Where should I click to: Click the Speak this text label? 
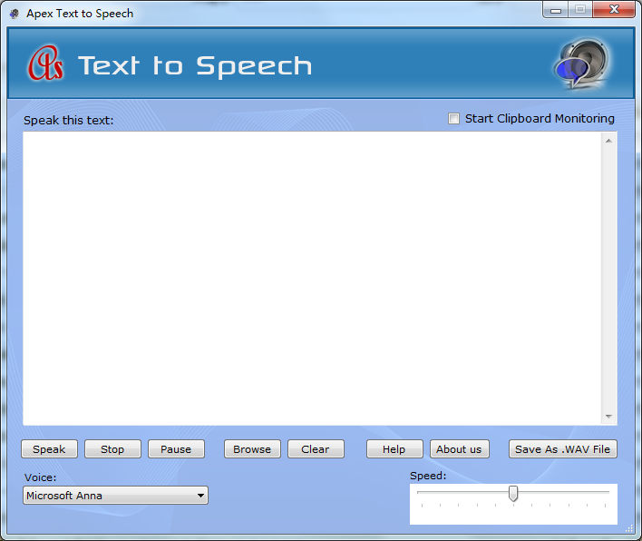pos(68,120)
